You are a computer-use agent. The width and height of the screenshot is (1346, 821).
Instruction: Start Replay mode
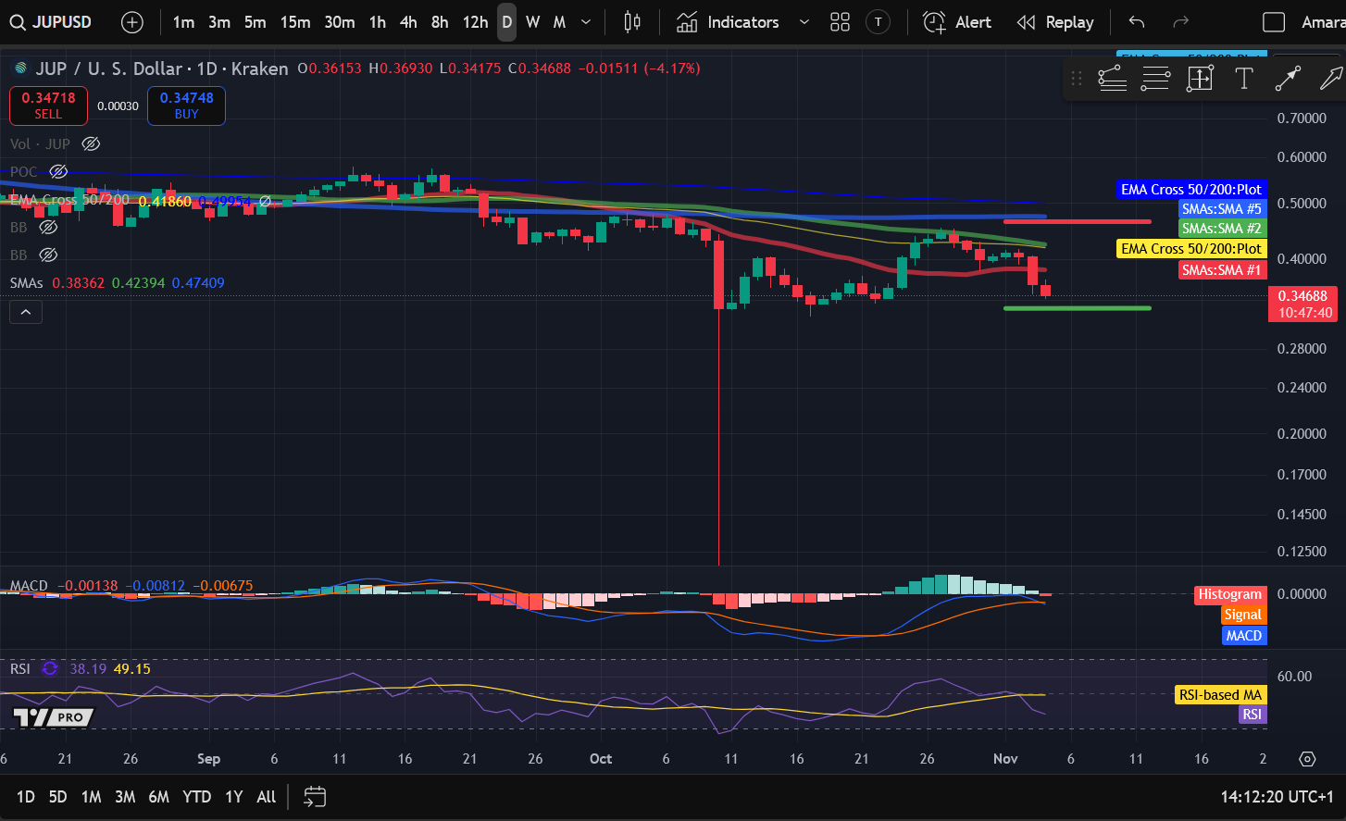coord(1054,21)
